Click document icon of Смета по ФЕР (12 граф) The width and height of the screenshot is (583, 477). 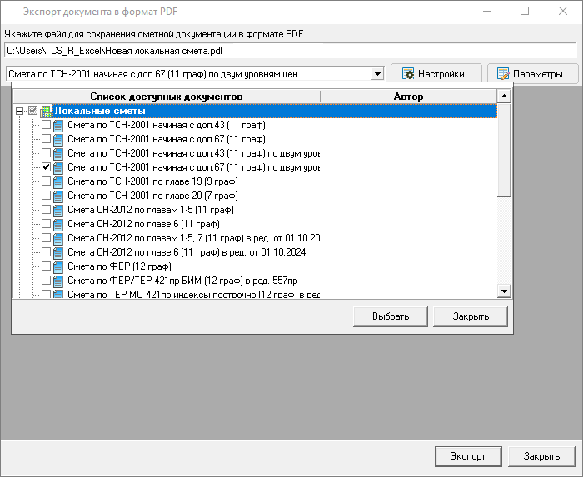[x=58, y=266]
